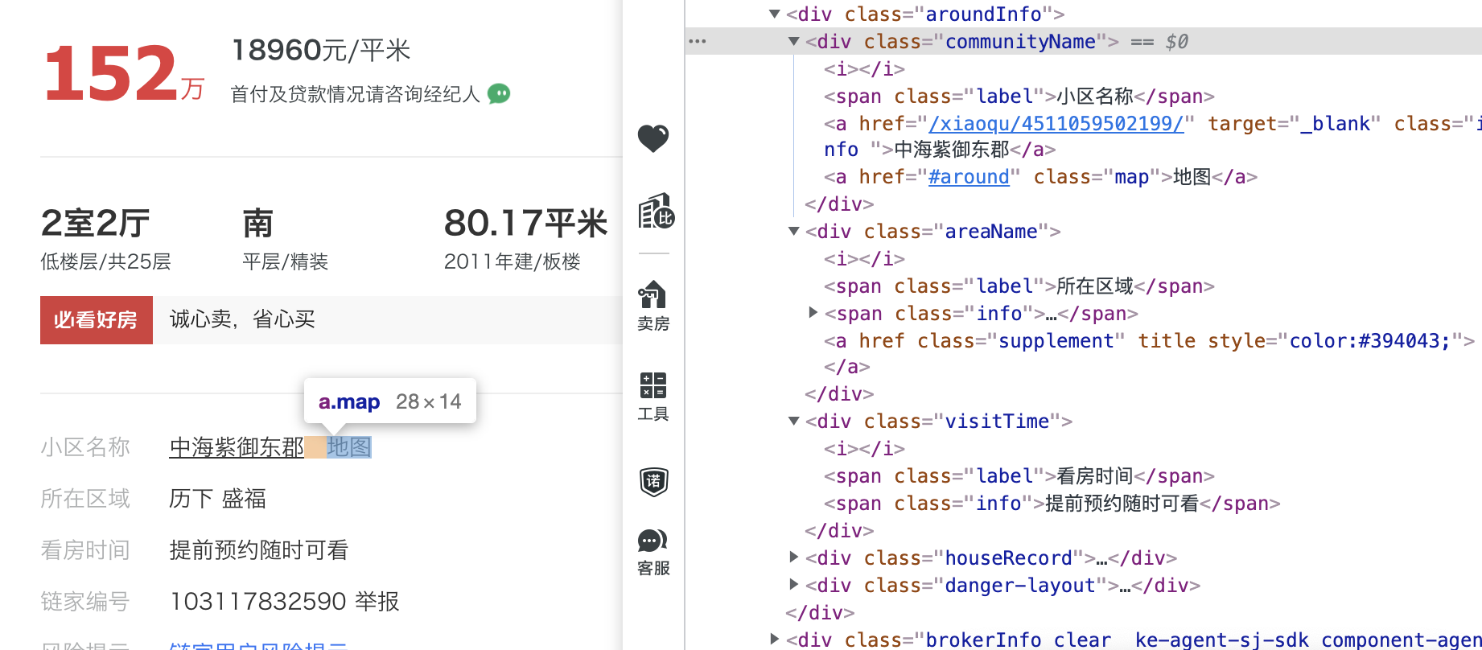Select the 小区名称 span label line in DevTools
1482x650 pixels.
(x=1019, y=96)
